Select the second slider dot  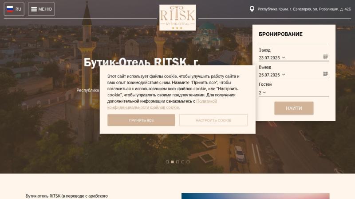point(172,162)
